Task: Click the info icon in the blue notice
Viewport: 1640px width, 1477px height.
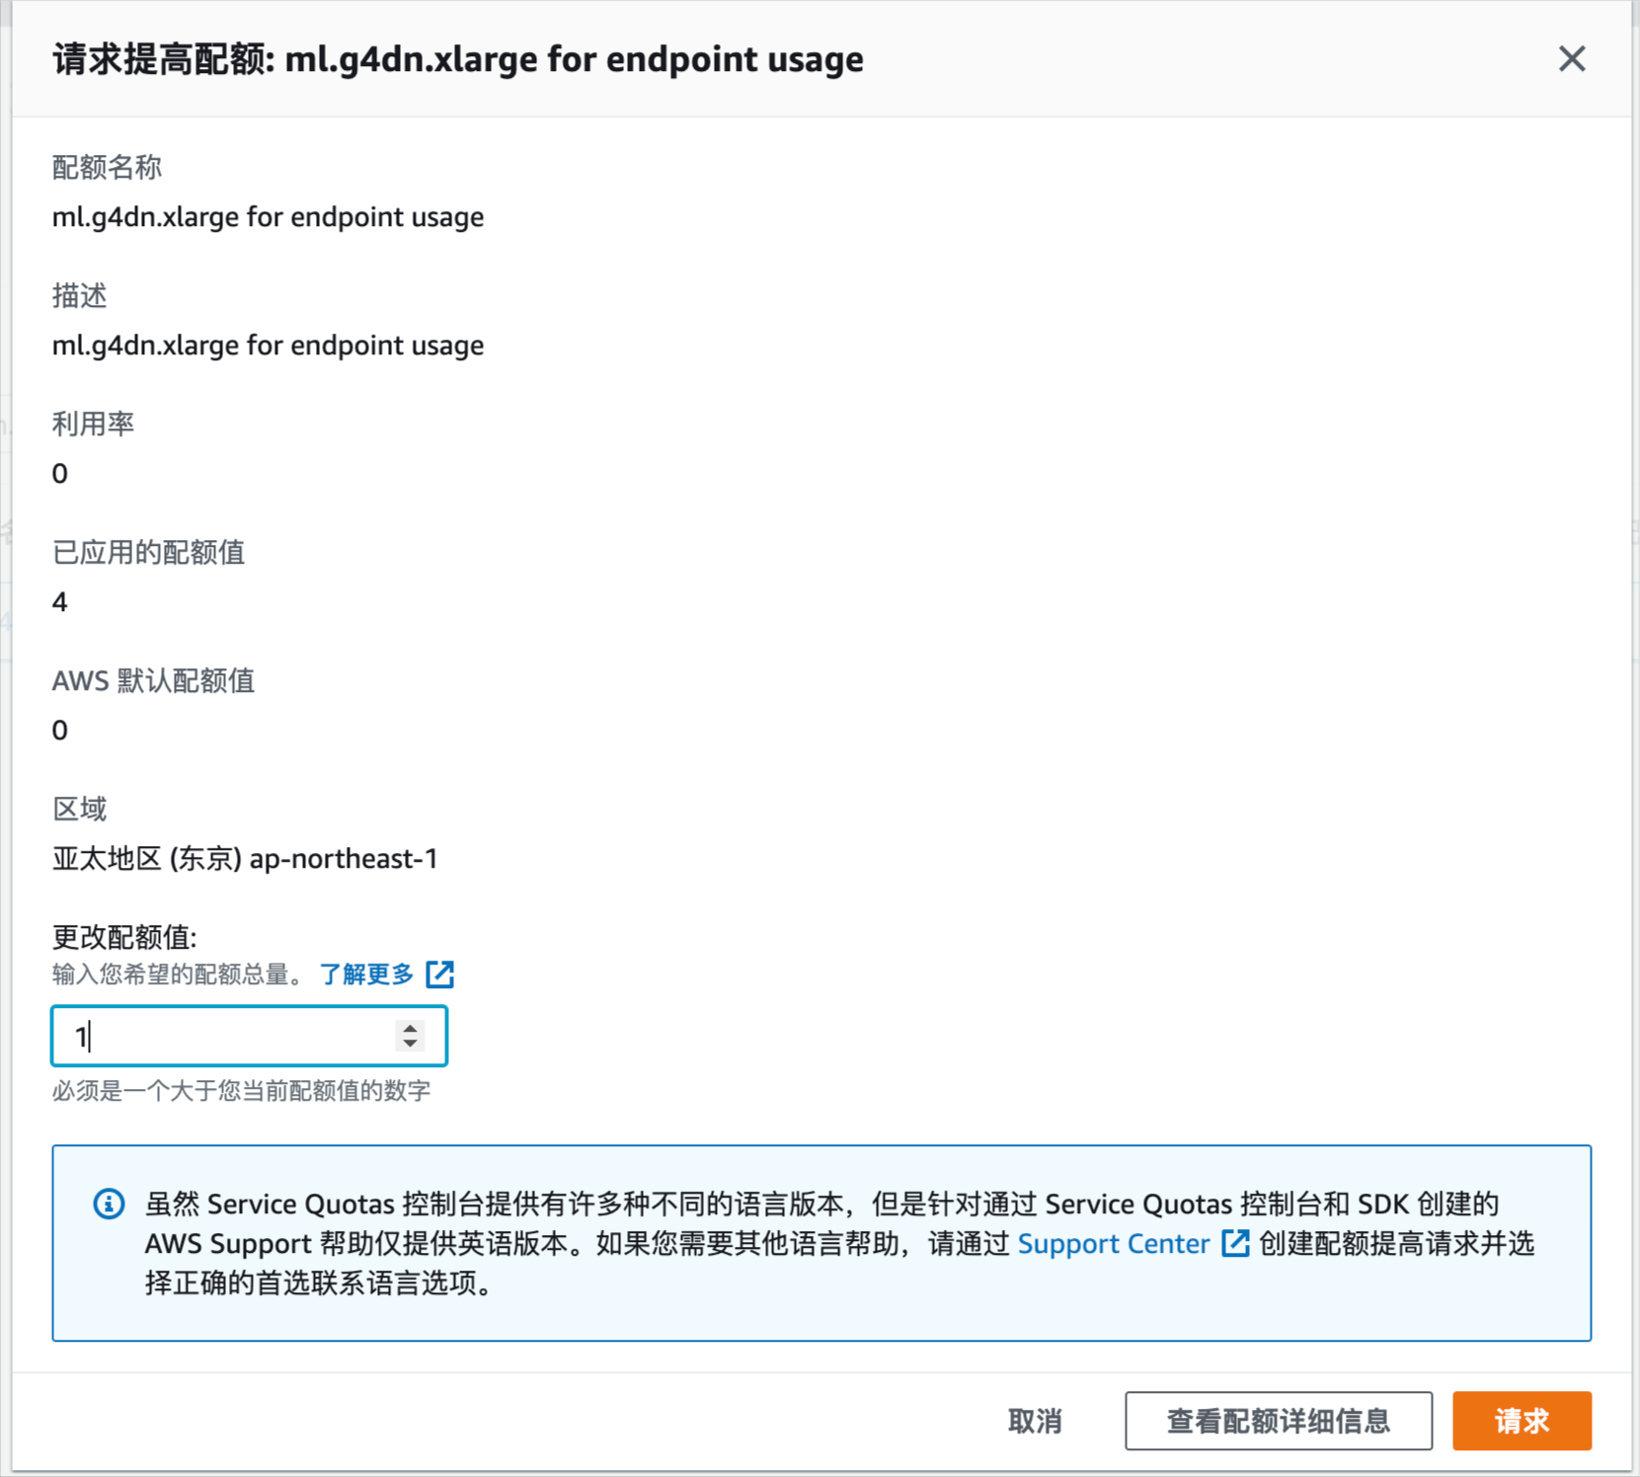Action: [x=109, y=1204]
